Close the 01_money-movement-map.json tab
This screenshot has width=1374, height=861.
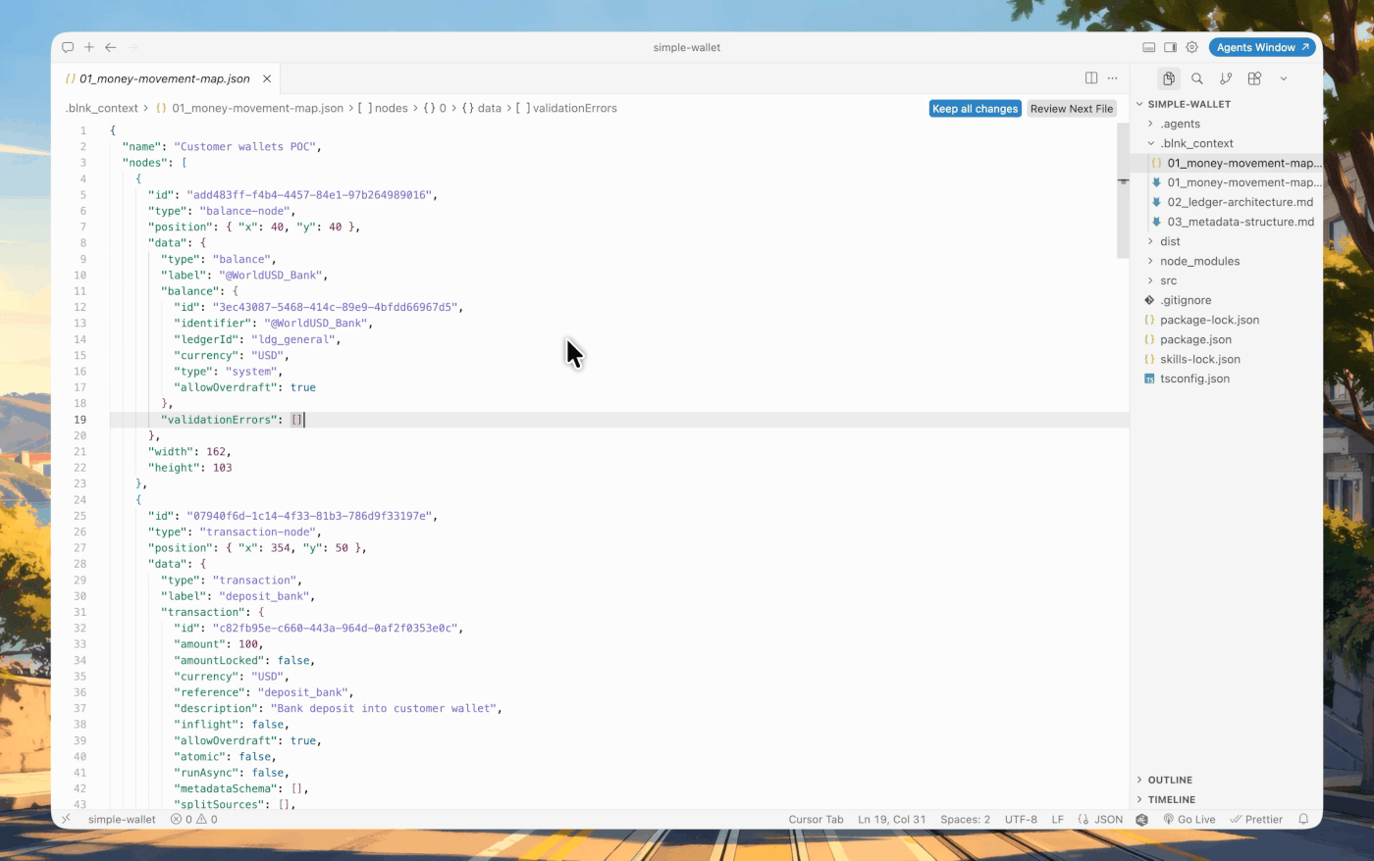(266, 78)
